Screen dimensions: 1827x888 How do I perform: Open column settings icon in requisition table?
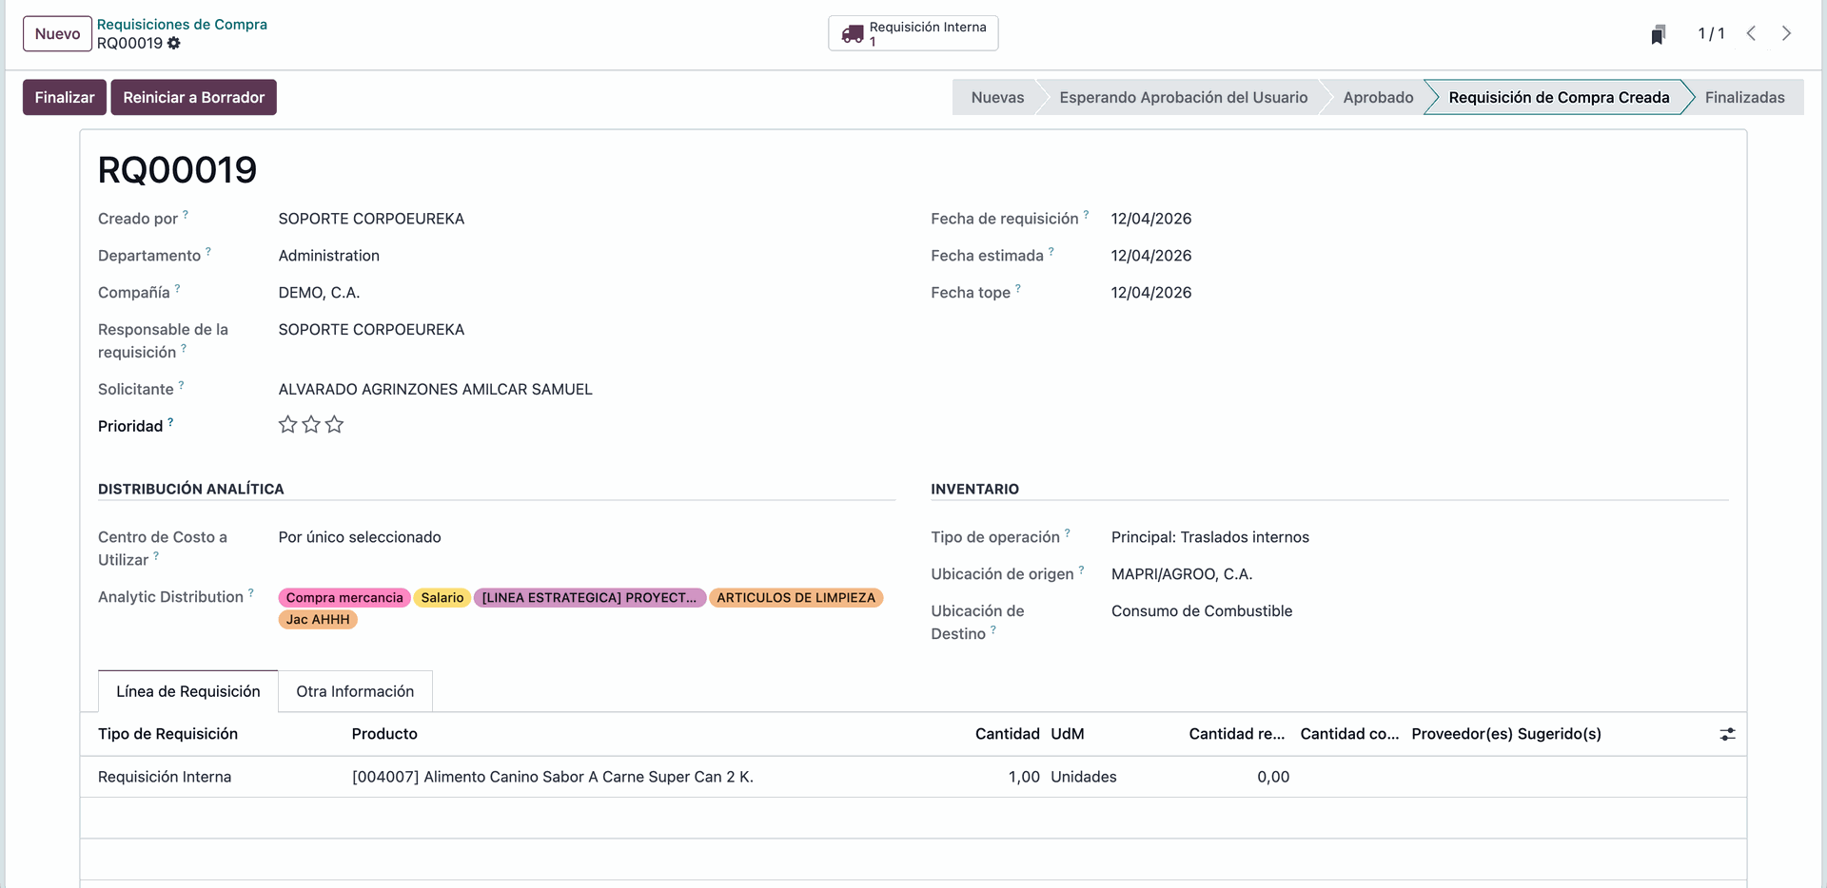[1727, 734]
